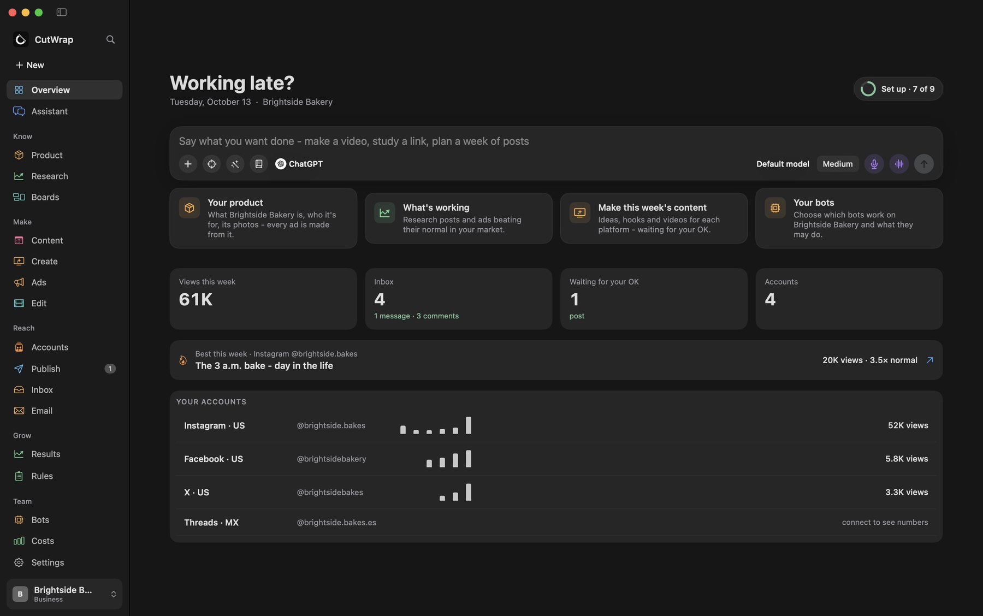983x616 pixels.
Task: Click the book notes icon in prompt toolbar
Action: (x=259, y=164)
